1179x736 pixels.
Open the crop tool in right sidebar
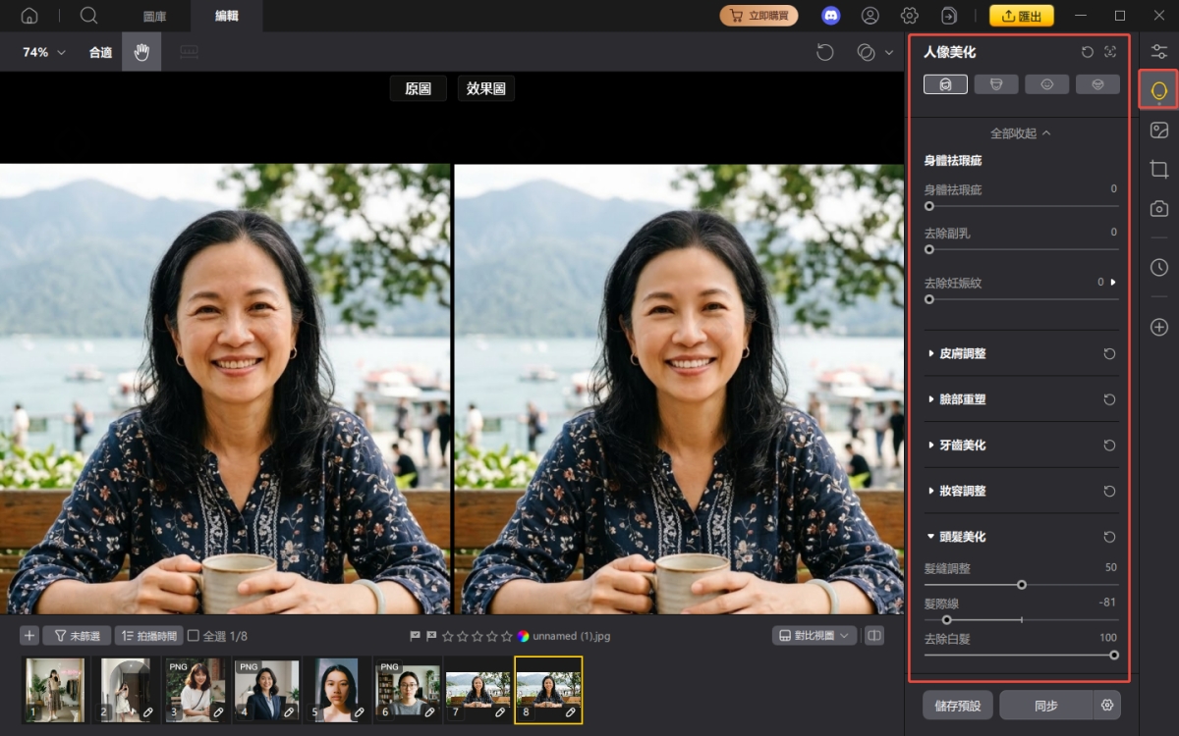1158,170
